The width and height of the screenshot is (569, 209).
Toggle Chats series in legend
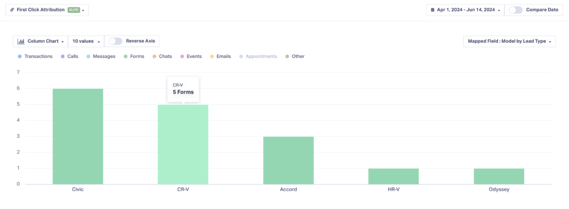click(x=162, y=57)
